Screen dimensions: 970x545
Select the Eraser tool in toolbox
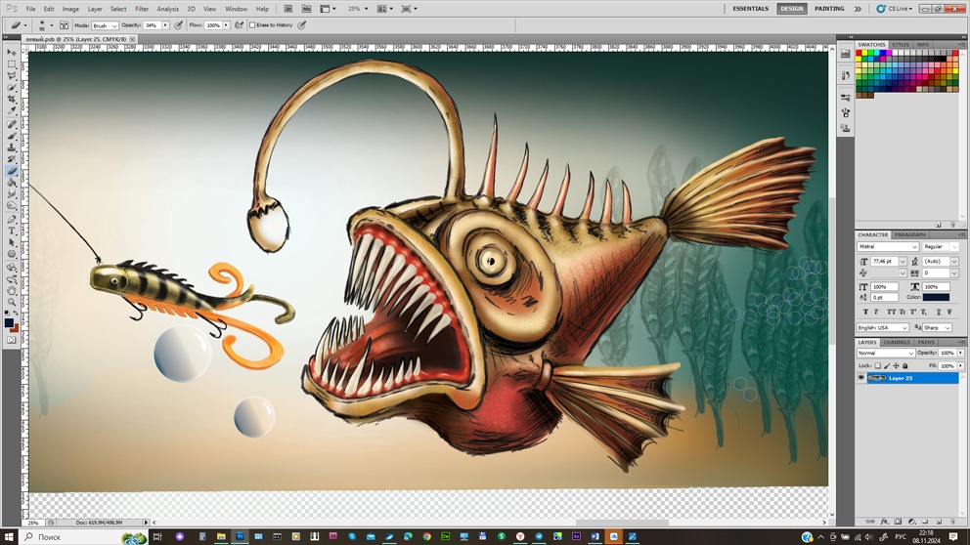[x=12, y=172]
